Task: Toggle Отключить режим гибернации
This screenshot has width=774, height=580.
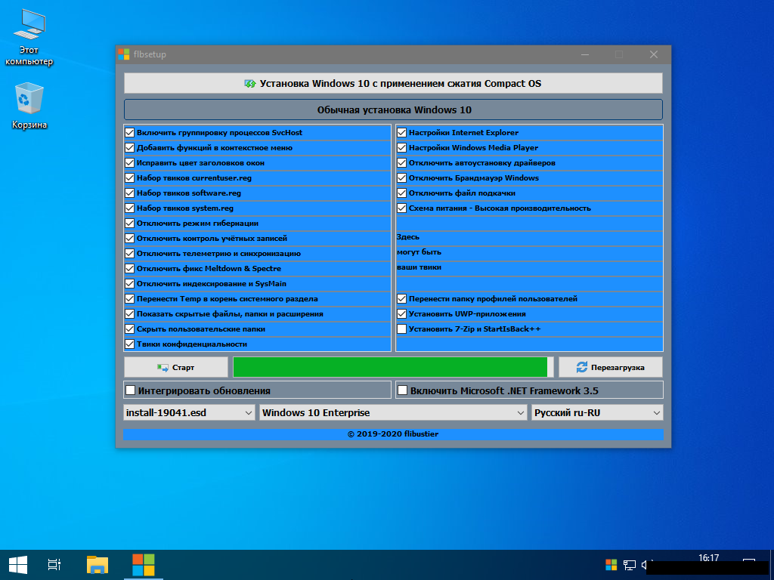Action: click(x=130, y=223)
